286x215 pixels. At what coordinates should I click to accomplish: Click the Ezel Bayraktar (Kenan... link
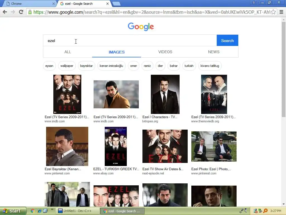coord(63,169)
